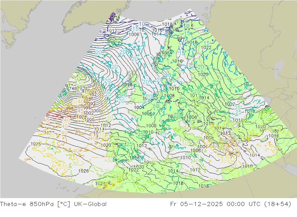The image size is (297, 217).
Task: Click the 974 pressure label near the low
Action: 70,89
